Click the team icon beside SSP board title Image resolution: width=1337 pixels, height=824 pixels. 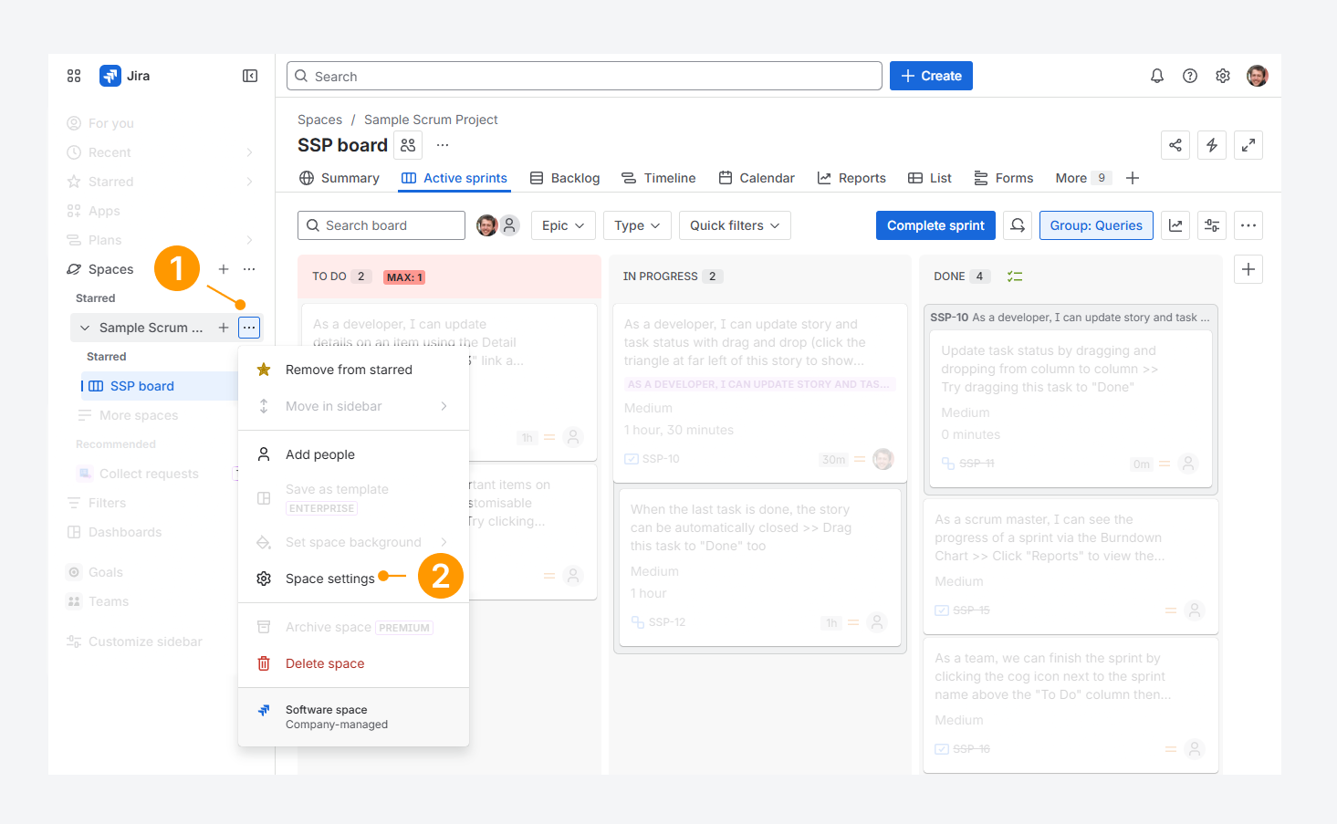pos(408,145)
